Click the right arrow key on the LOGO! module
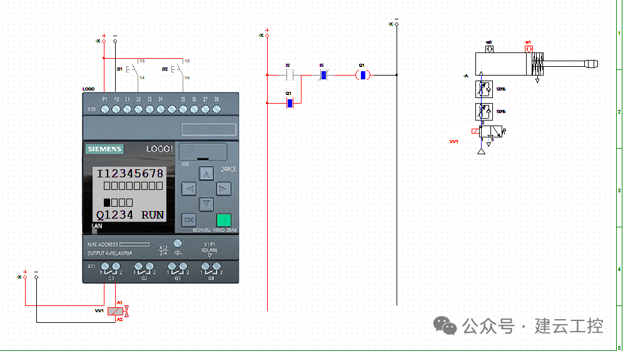The image size is (623, 351). point(223,189)
